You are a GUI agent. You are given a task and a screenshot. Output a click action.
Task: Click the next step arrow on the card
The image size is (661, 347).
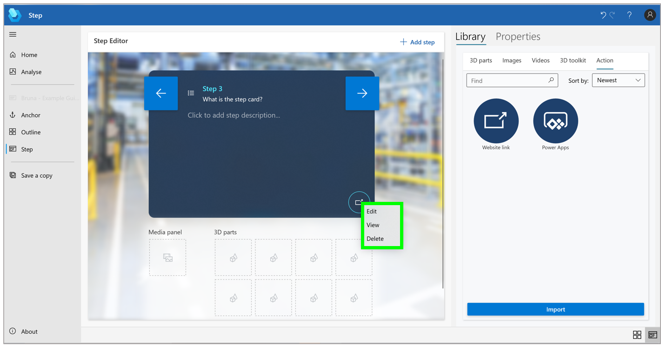tap(362, 93)
